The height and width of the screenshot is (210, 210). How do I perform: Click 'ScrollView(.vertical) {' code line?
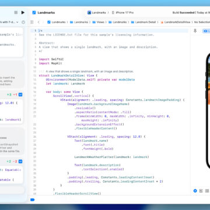(x=73, y=96)
